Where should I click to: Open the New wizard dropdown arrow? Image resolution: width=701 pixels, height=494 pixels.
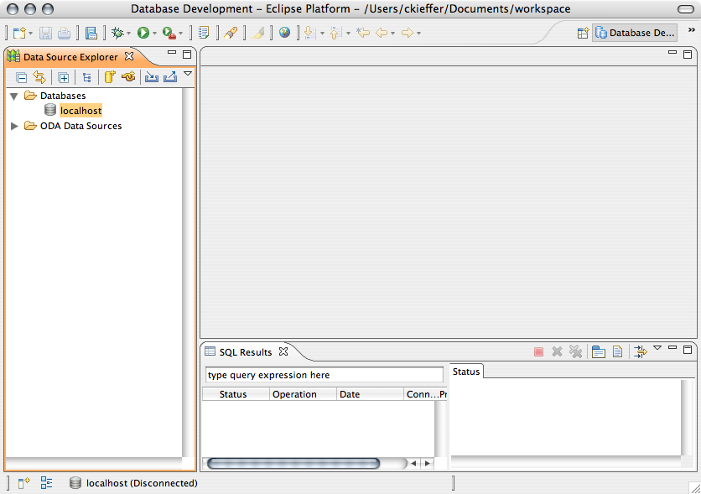pos(30,34)
